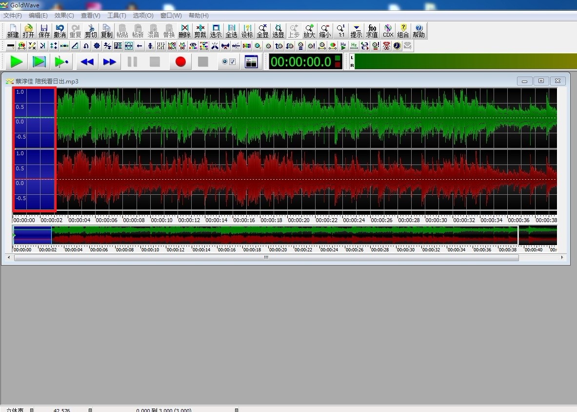Click the horizontal scrollbar under the waveform
The height and width of the screenshot is (412, 577).
coord(266,257)
